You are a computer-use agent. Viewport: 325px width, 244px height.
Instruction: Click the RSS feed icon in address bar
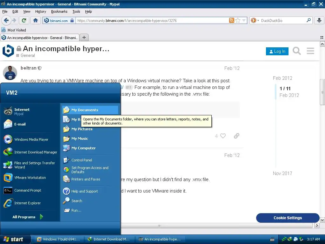tap(231, 20)
